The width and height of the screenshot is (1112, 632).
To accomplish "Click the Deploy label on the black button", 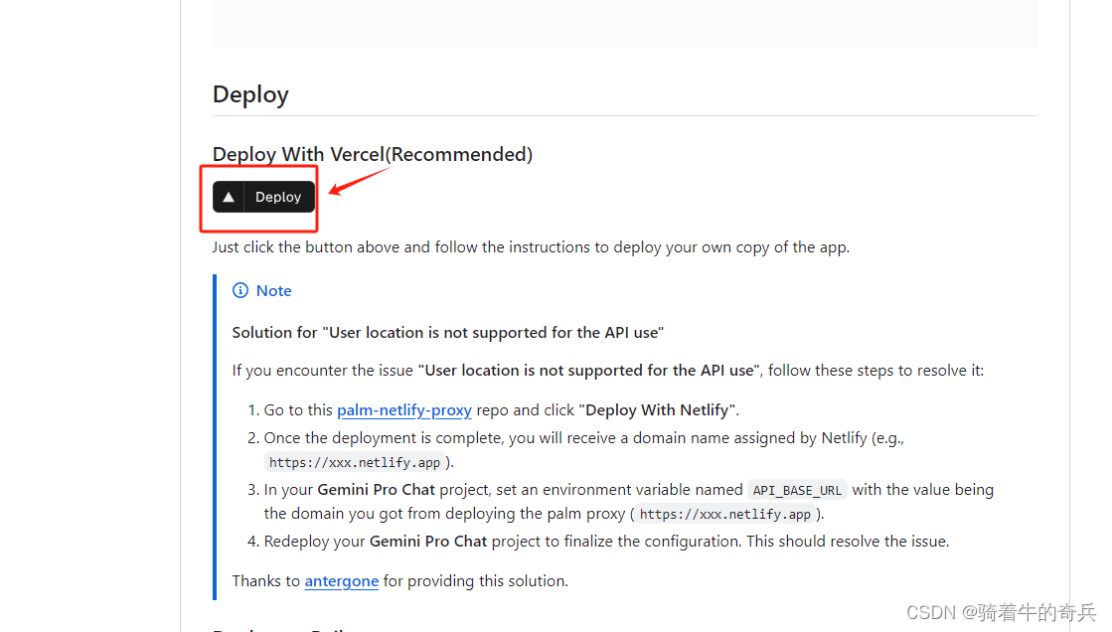I will point(278,197).
